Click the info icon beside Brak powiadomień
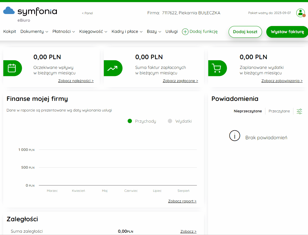The image size is (308, 235). click(x=235, y=136)
